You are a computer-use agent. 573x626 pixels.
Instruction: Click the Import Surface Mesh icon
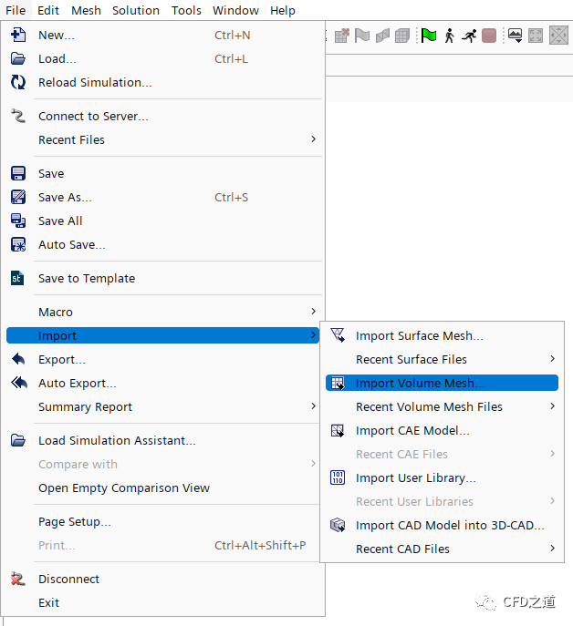point(338,335)
